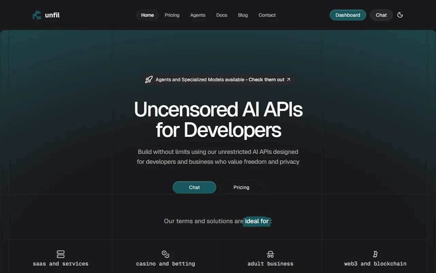Click the arrow icon after Check them out
The height and width of the screenshot is (273, 436).
pos(289,80)
